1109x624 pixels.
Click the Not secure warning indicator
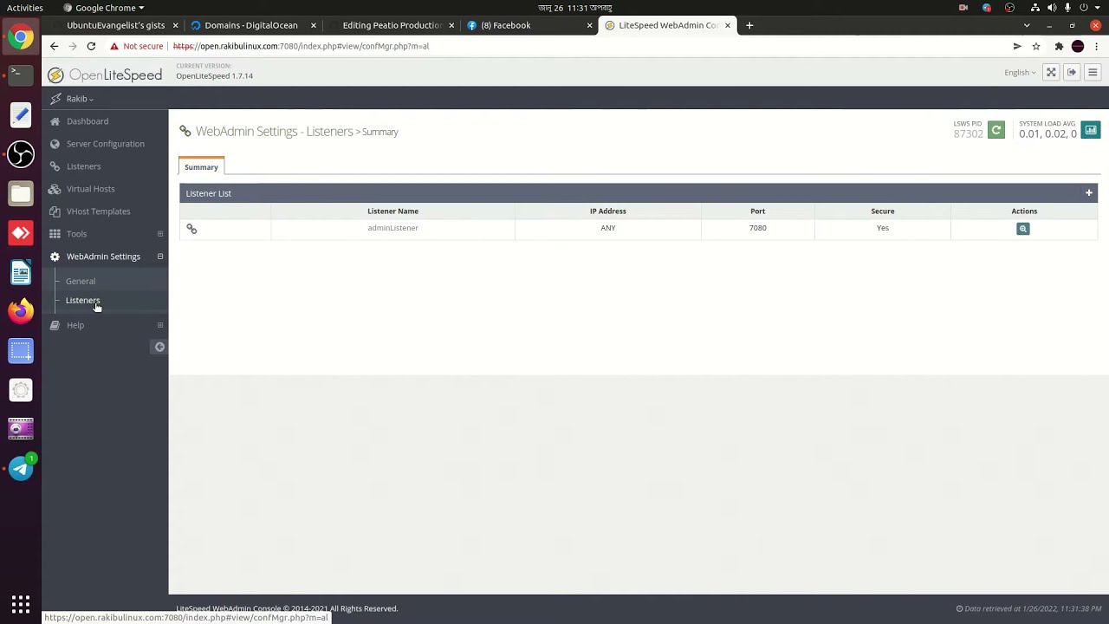136,46
